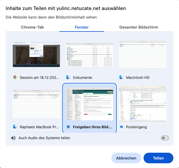Click the Raphaels MacBook Pr... label text
Screen dimensions: 179x168
coord(39,127)
